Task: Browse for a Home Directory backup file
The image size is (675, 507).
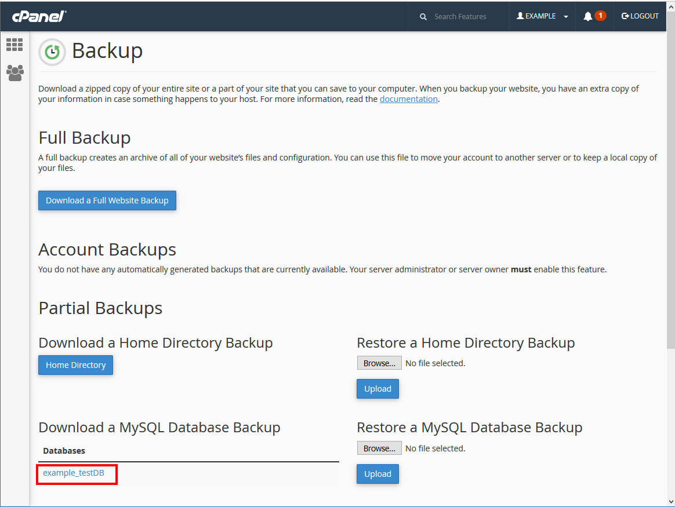Action: click(x=379, y=363)
